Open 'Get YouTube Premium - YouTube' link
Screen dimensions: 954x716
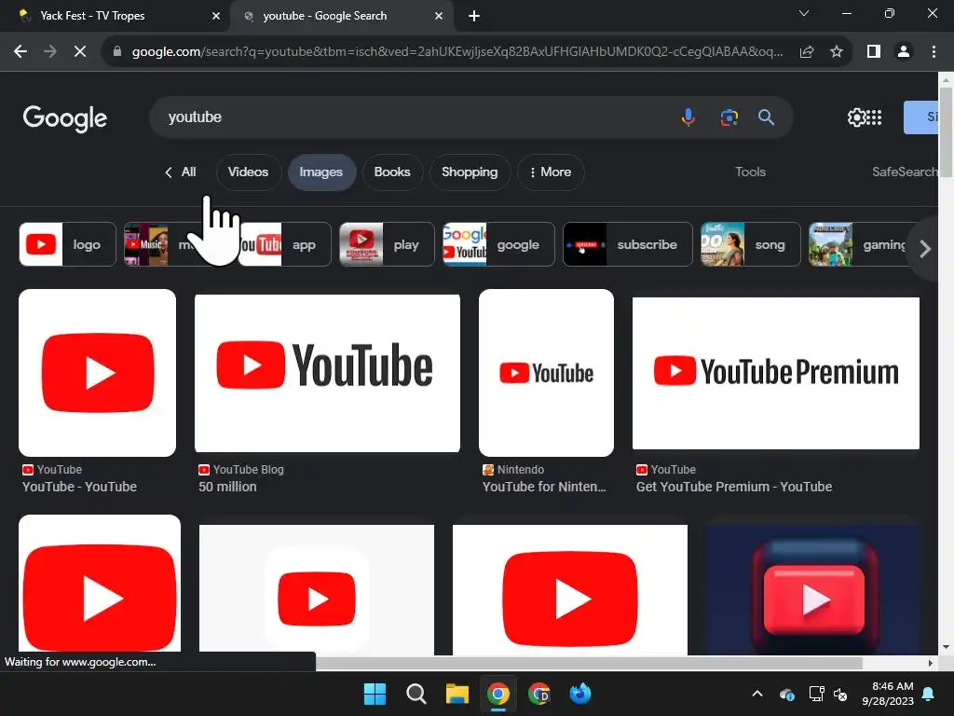pyautogui.click(x=734, y=487)
